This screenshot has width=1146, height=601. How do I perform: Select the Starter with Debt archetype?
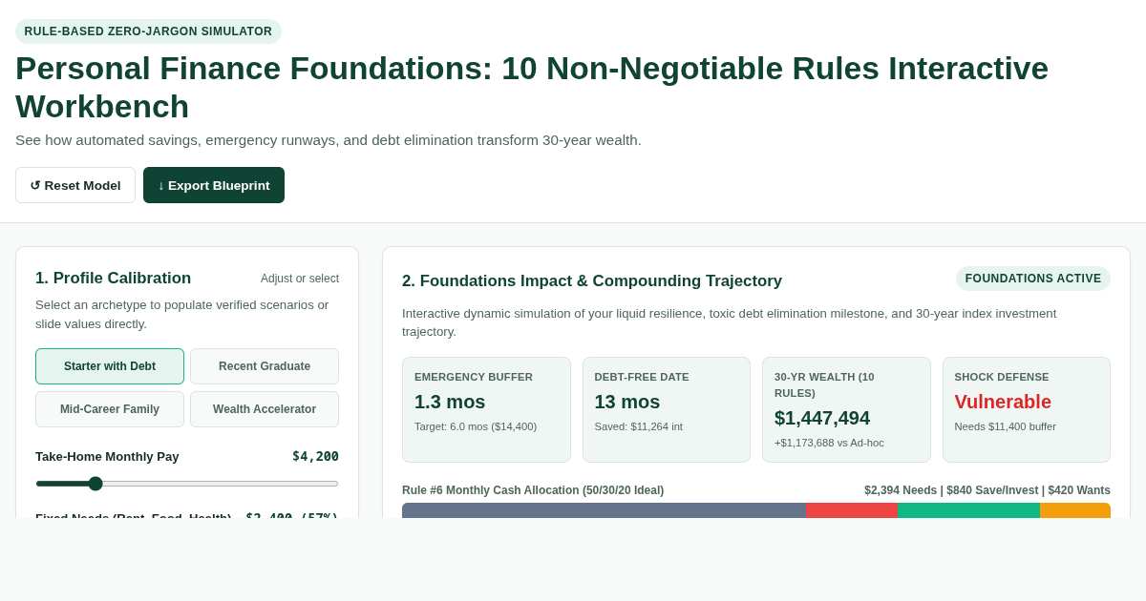pos(110,366)
